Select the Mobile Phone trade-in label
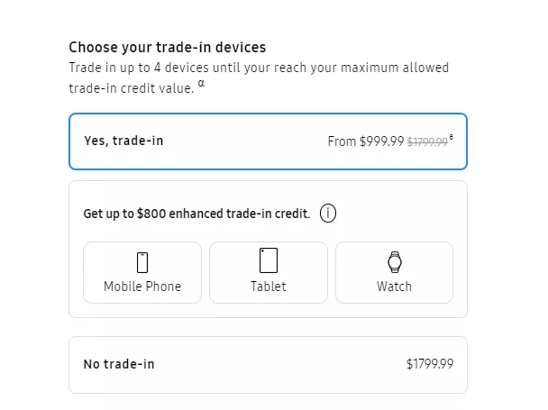Viewport: 548px width, 410px height. pos(142,287)
